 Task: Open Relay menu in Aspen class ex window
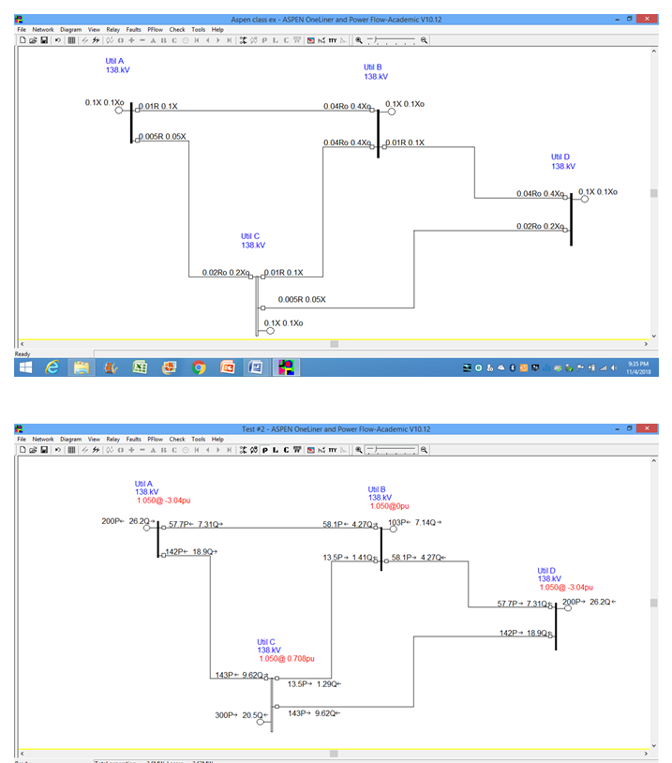point(112,30)
